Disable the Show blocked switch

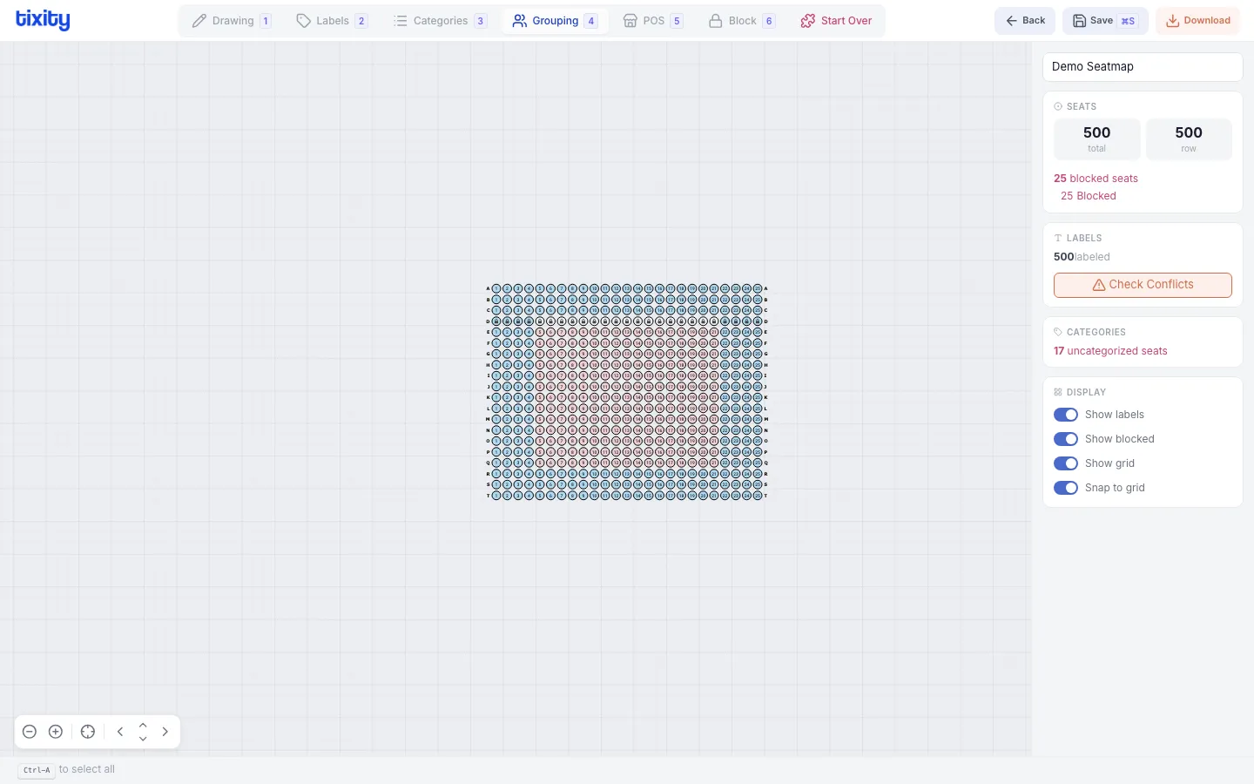point(1066,439)
